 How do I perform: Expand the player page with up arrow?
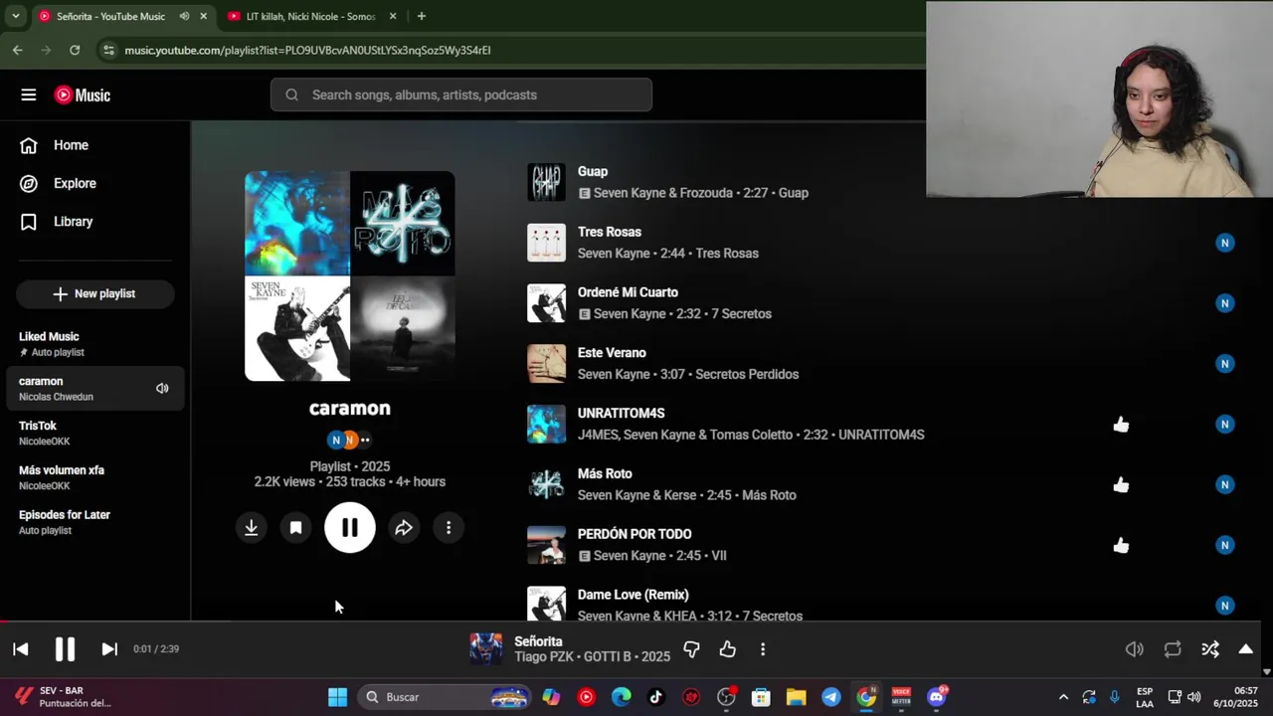(1245, 649)
